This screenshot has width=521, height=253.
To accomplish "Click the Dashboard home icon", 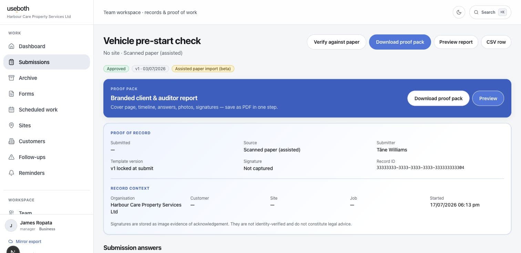I will click(11, 46).
